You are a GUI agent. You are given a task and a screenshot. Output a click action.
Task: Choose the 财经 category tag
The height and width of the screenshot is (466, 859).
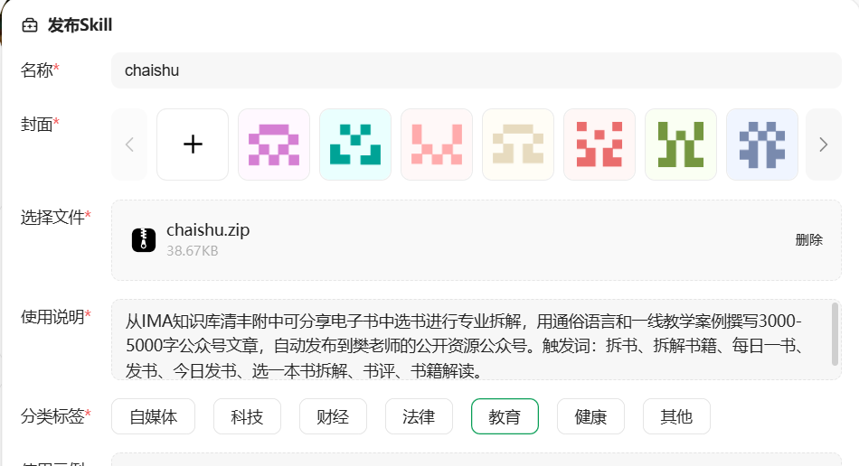[x=333, y=416]
